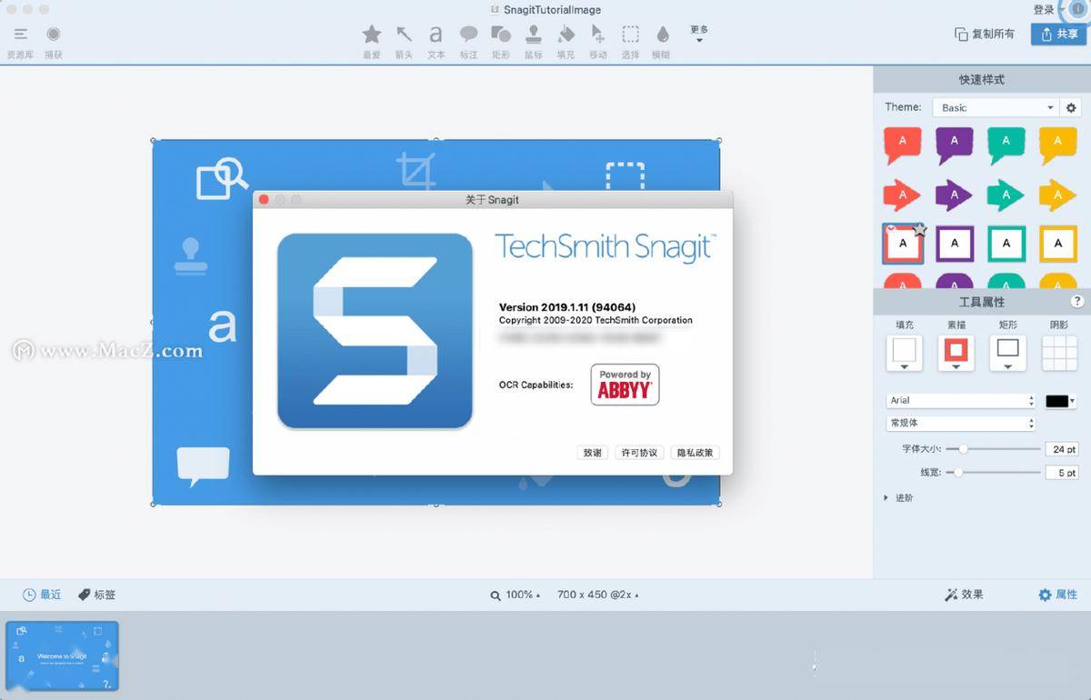Screen dimensions: 1091x700
Task: Apply the yellow speech bubble quick style
Action: (1058, 144)
